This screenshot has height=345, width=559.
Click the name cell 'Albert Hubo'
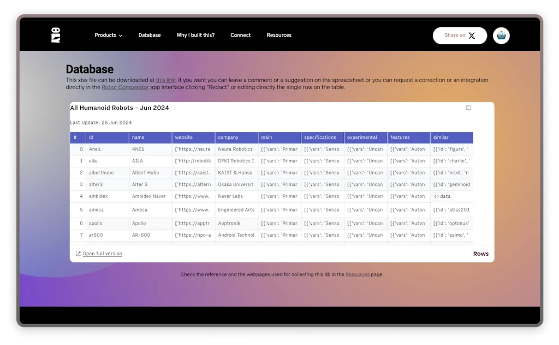click(x=151, y=173)
